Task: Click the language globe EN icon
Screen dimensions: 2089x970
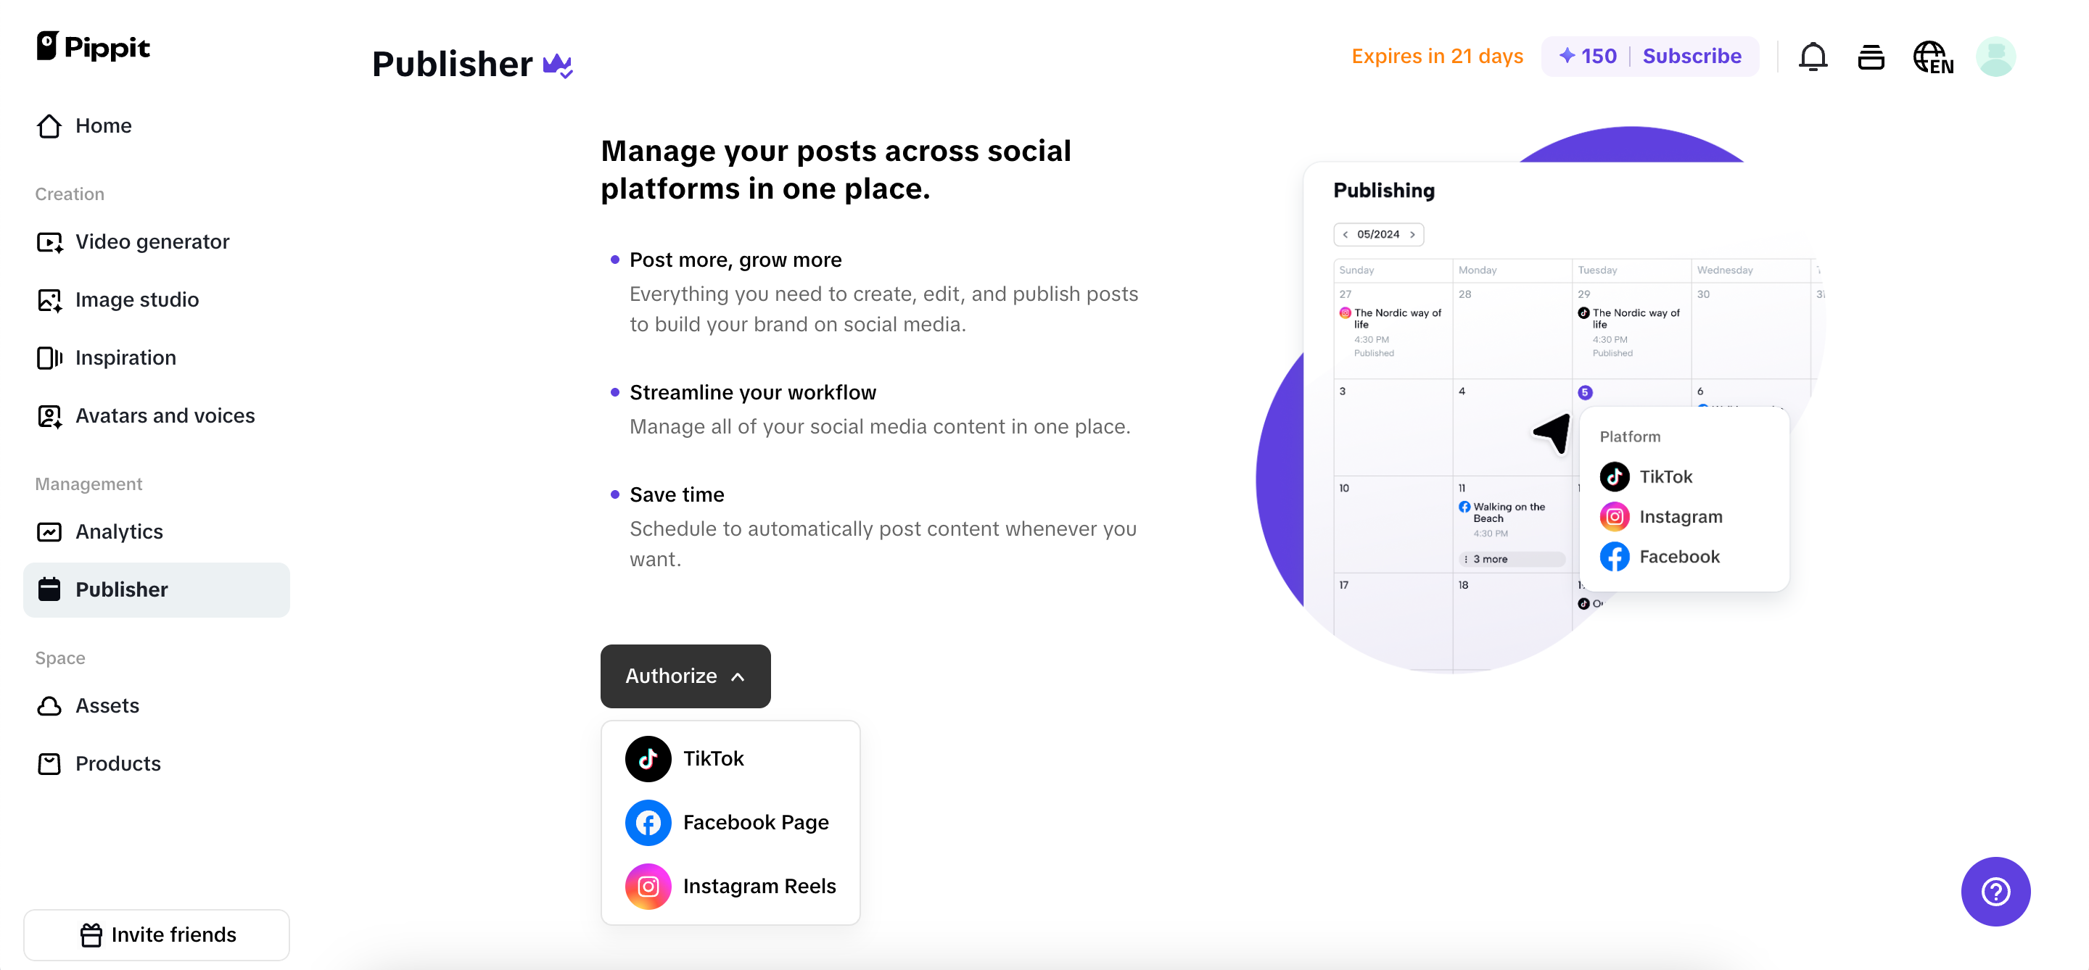Action: 1932,57
